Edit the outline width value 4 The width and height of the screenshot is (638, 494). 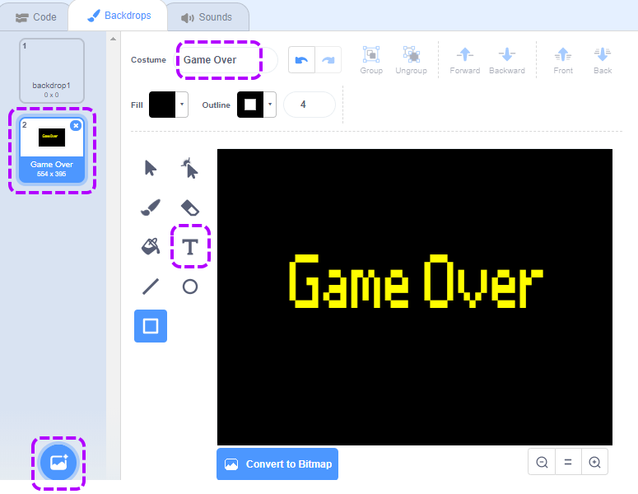coord(310,105)
